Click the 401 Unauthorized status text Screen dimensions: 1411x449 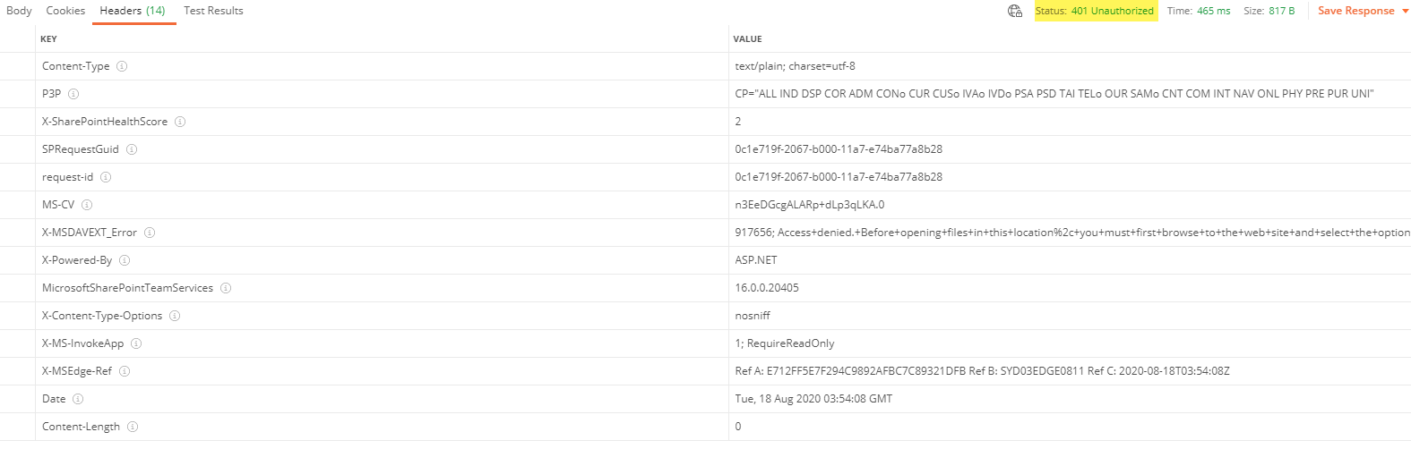[x=1112, y=11]
